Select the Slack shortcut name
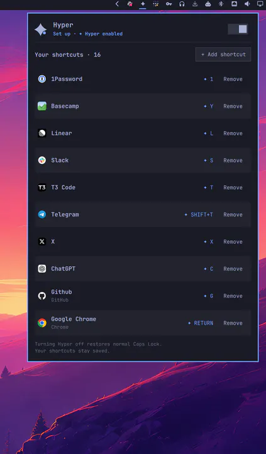Viewport: 266px width, 454px height. coord(60,160)
